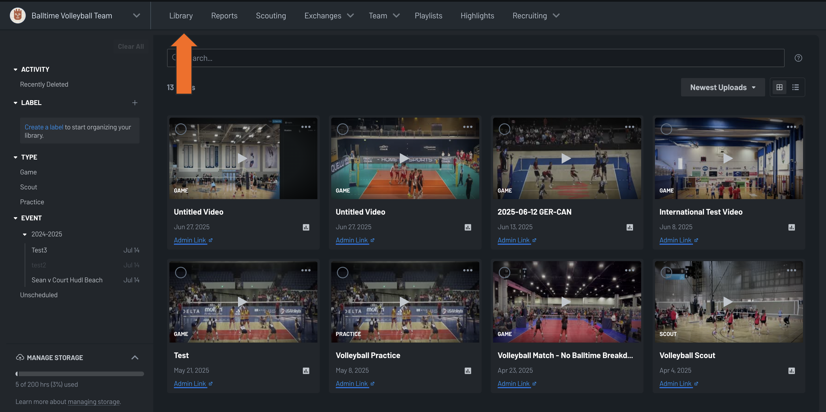Open stats icon for International Test Video

tap(791, 227)
